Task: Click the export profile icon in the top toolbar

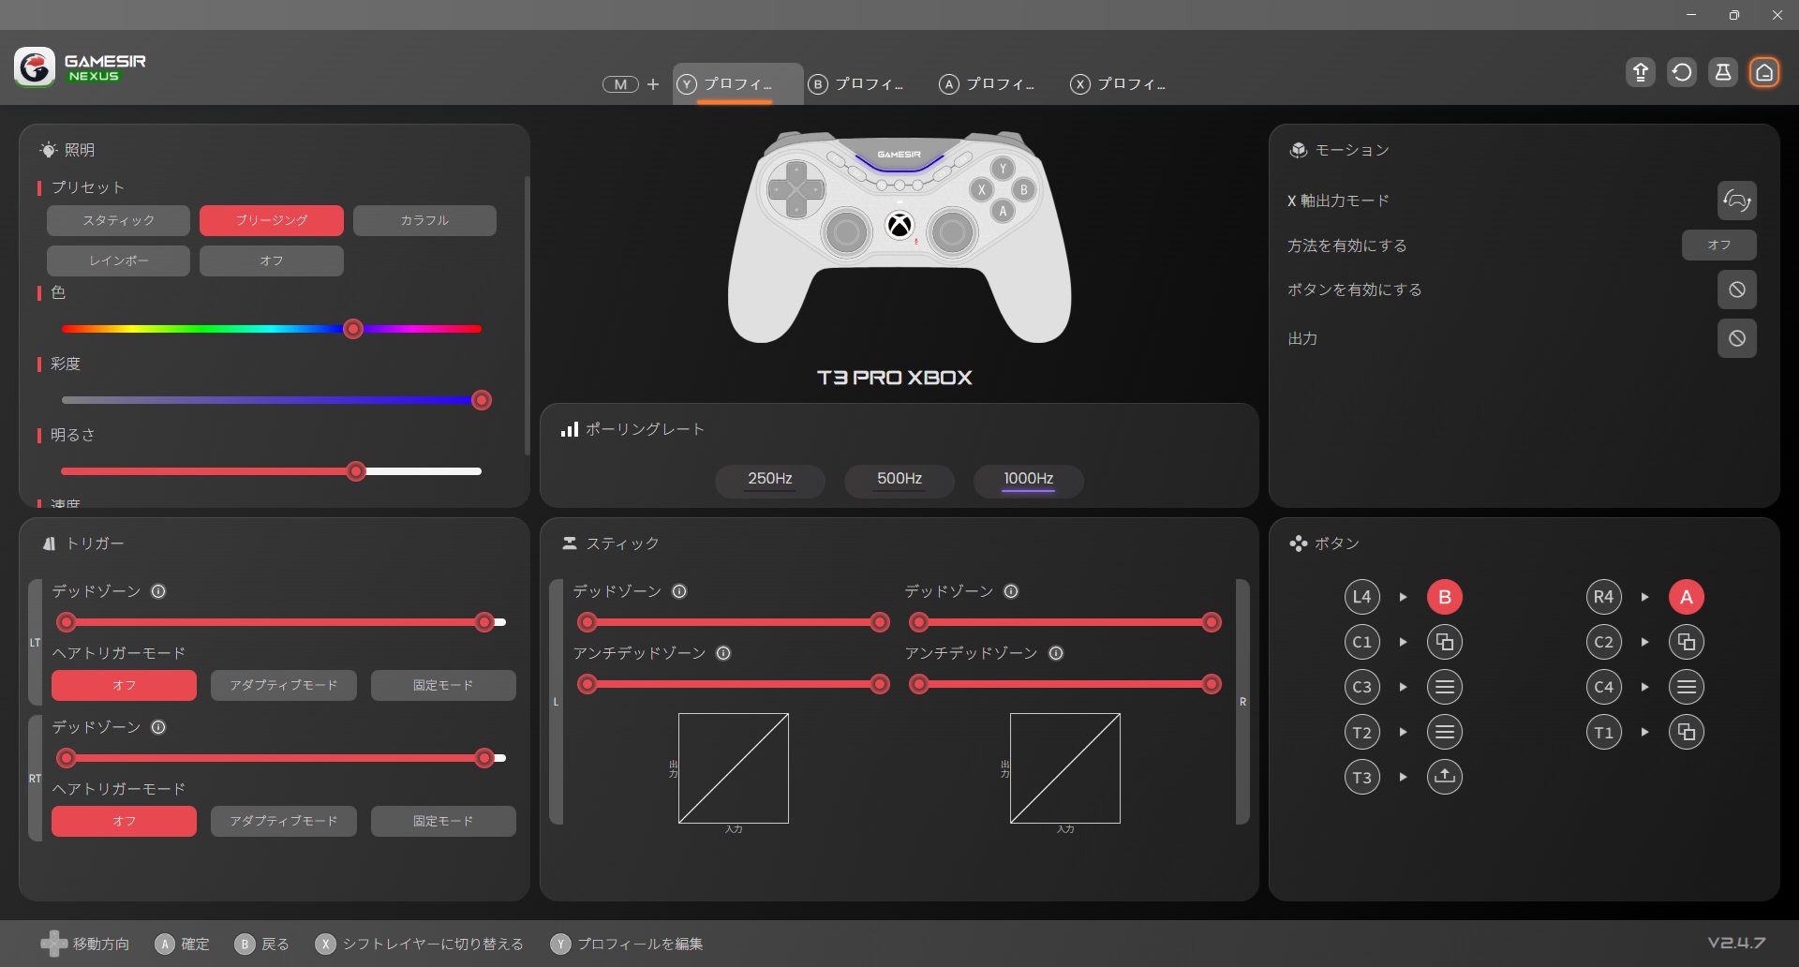Action: tap(1641, 72)
